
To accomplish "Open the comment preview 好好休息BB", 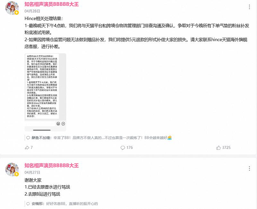I will pos(72,204).
